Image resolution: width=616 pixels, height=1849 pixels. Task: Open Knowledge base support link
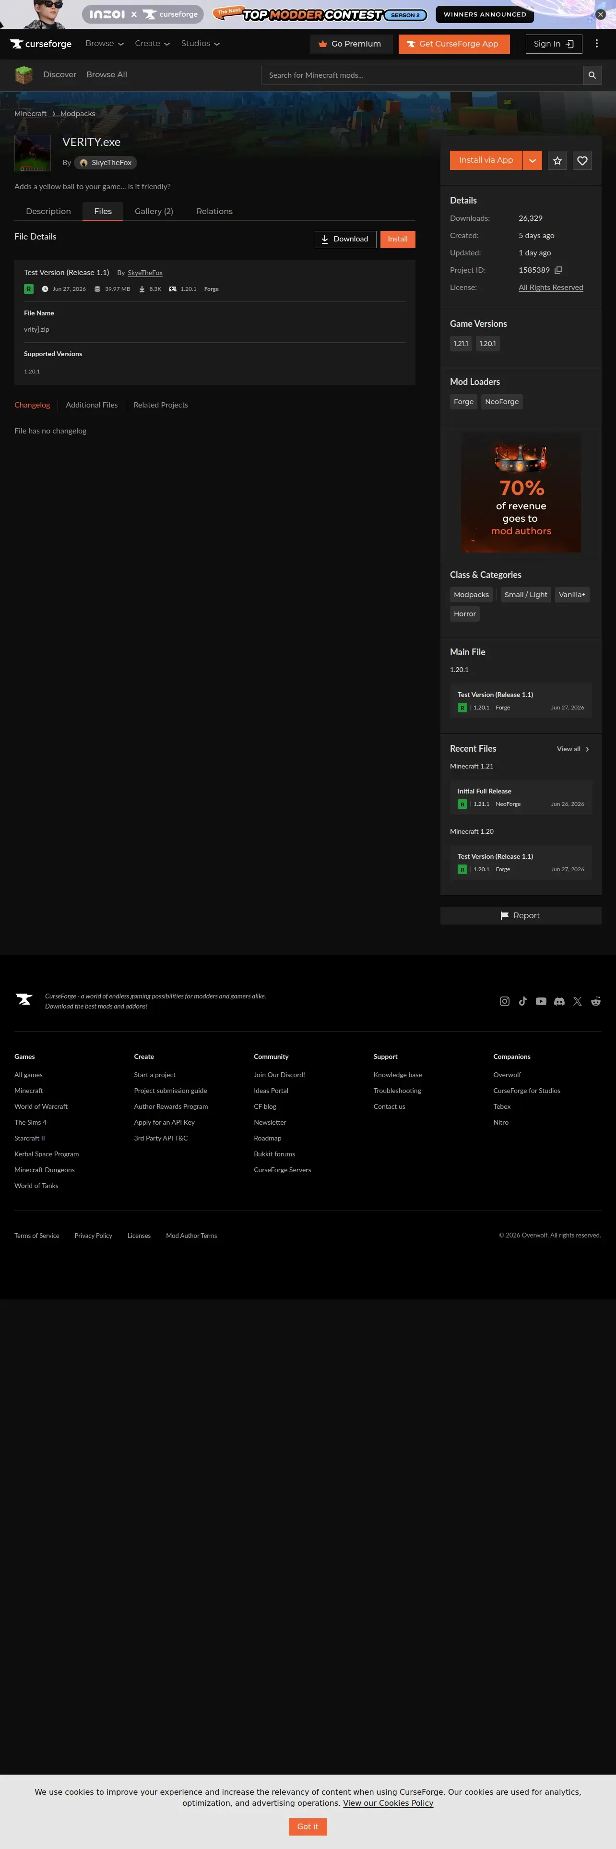tap(397, 1075)
